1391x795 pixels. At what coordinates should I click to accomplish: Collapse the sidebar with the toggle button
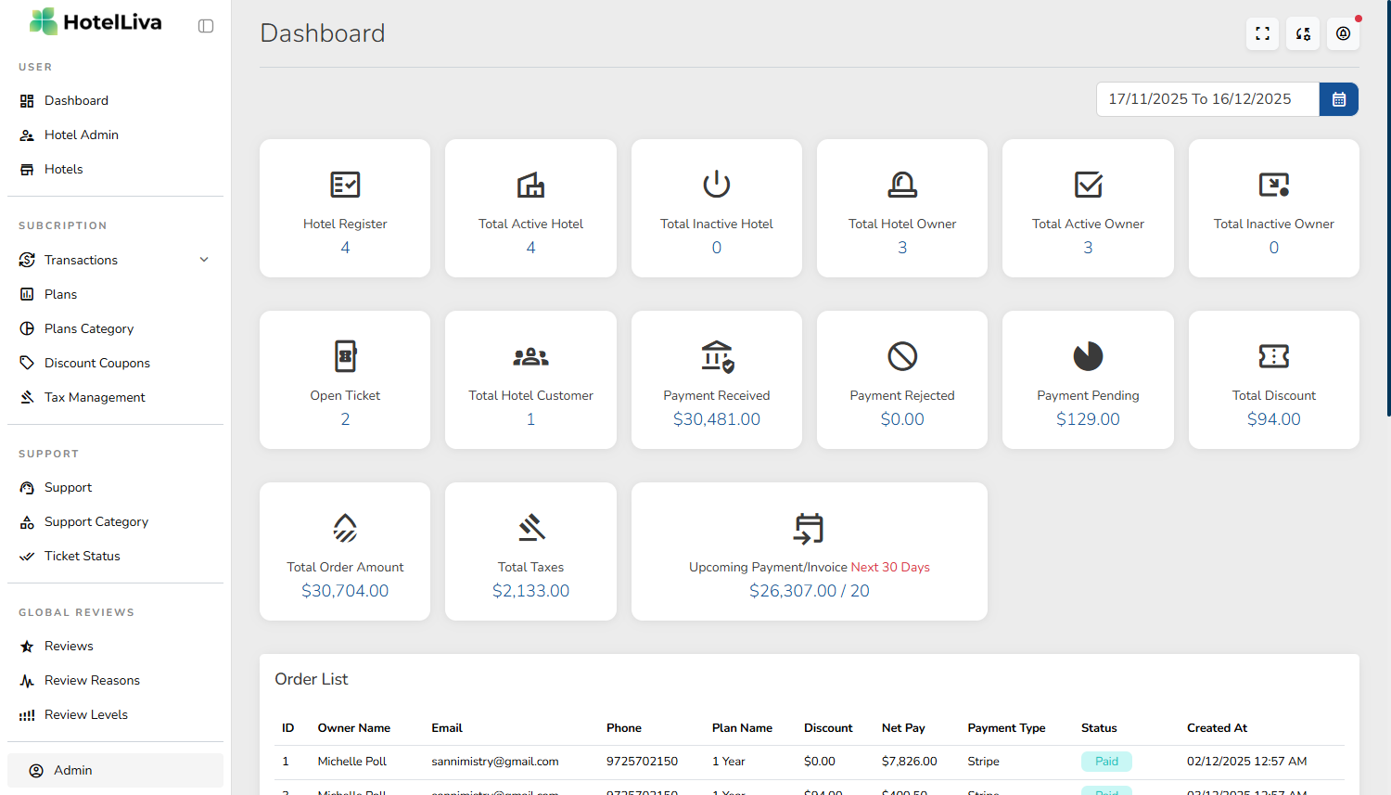[206, 26]
